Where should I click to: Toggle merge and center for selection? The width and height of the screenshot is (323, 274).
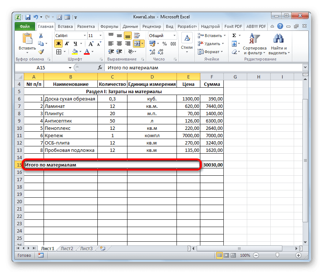pyautogui.click(x=137, y=44)
